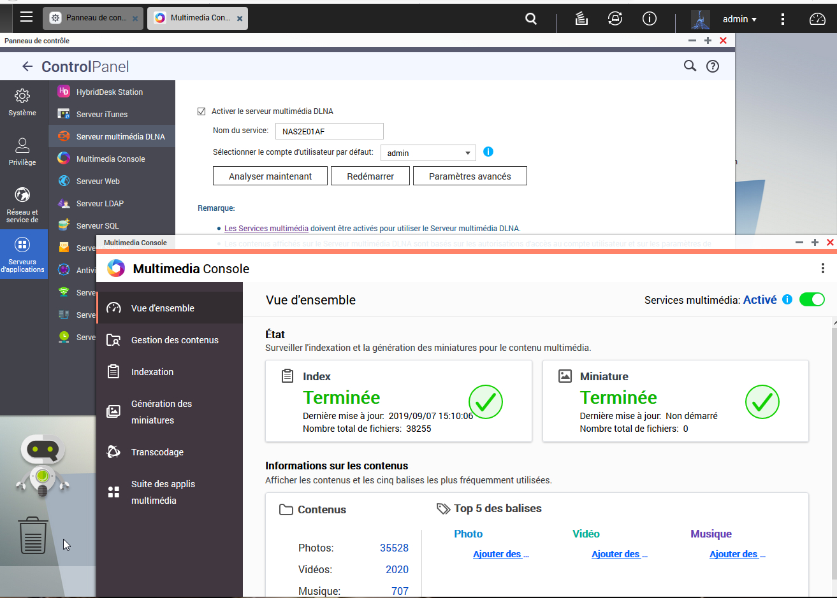The image size is (837, 598).
Task: Open Paramètres avancés button
Action: (470, 176)
